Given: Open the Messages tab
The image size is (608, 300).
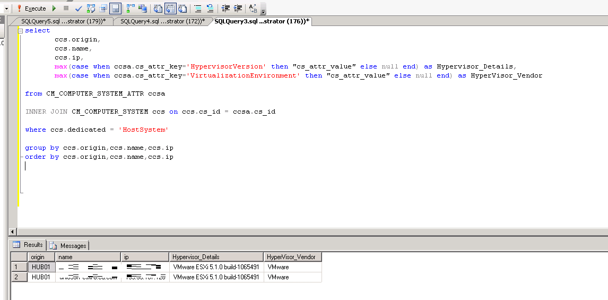Looking at the screenshot, I should click(68, 246).
